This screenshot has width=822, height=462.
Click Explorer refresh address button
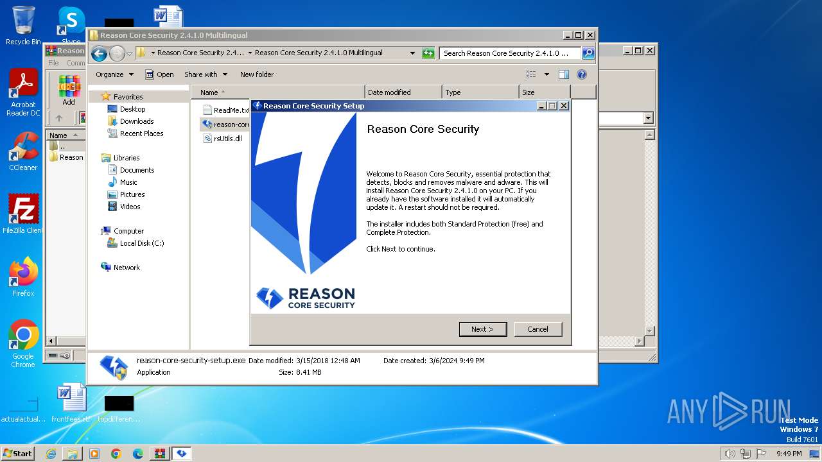pos(428,53)
